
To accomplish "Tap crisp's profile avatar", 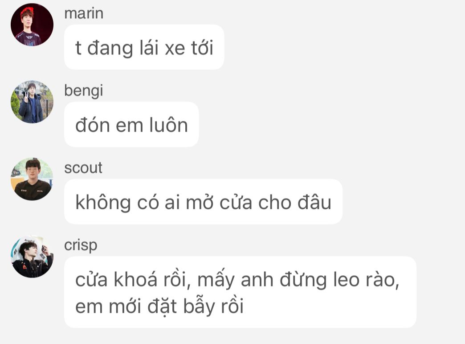I will [x=32, y=257].
